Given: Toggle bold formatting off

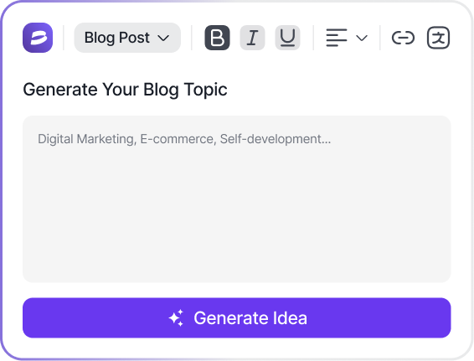Looking at the screenshot, I should (217, 38).
